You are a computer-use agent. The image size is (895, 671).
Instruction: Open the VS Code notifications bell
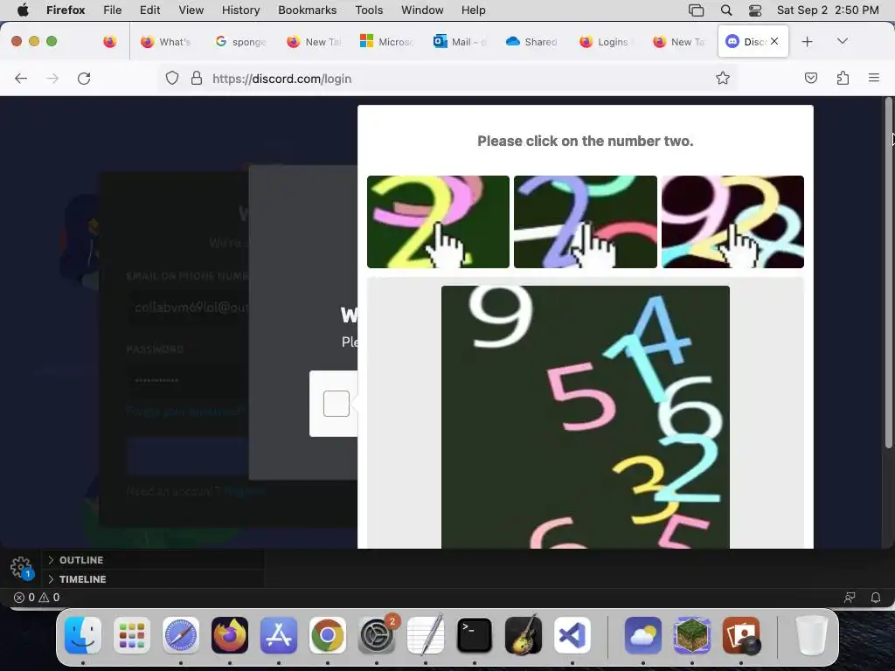pos(875,598)
